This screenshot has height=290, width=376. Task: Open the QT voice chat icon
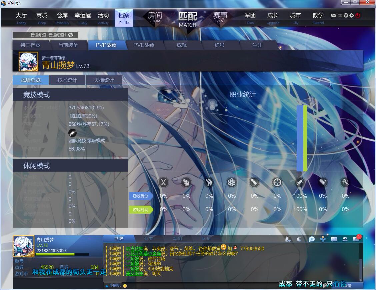click(311, 239)
